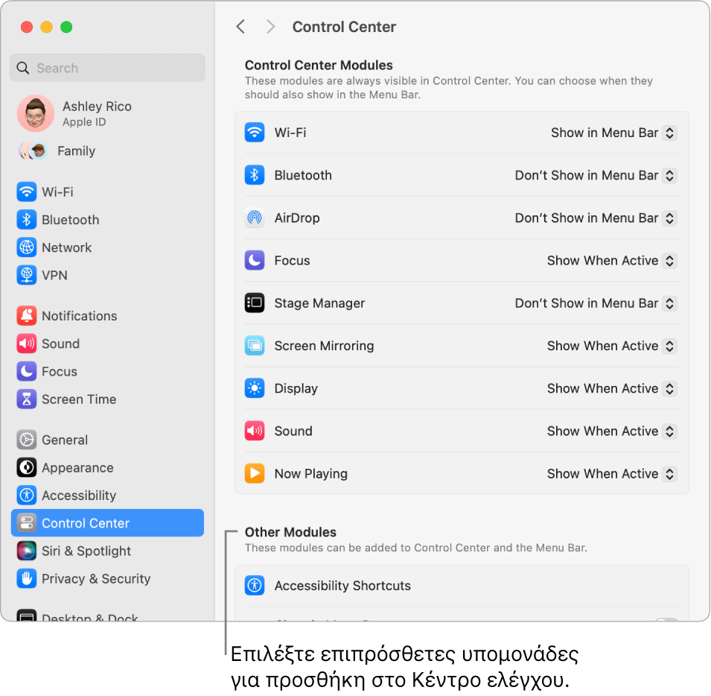Click the Bluetooth icon in the sidebar
This screenshot has height=696, width=711.
tap(26, 220)
